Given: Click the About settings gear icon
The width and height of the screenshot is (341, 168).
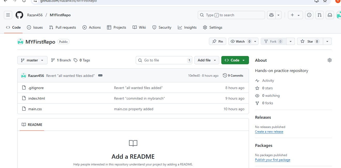Looking at the screenshot, I should [x=329, y=60].
